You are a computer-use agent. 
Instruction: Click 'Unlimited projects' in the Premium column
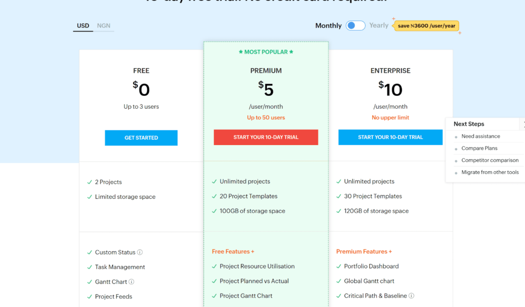click(245, 181)
